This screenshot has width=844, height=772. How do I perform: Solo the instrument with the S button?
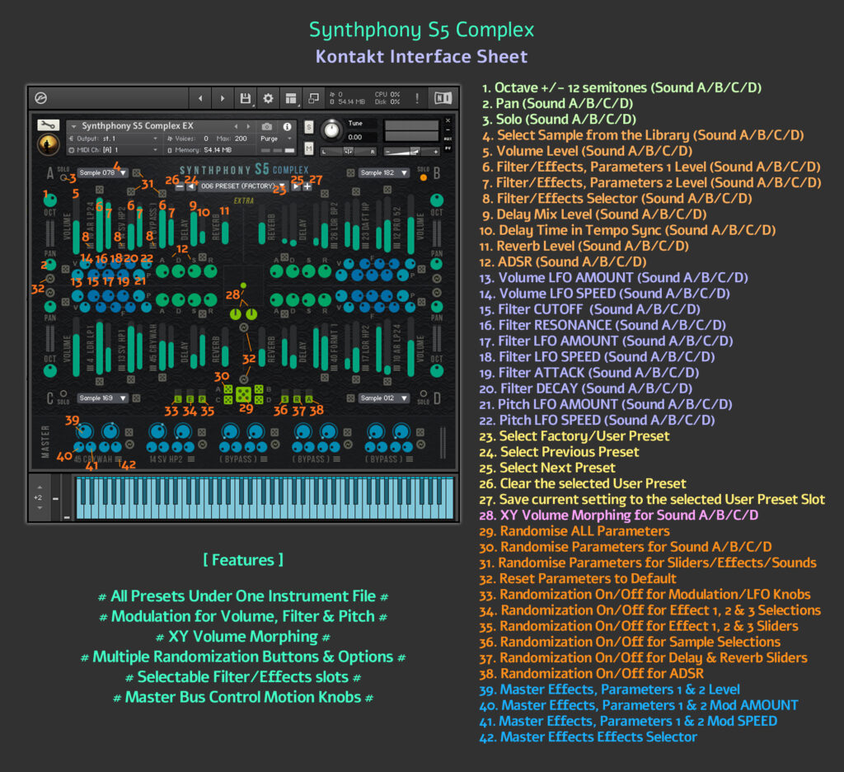pos(308,126)
